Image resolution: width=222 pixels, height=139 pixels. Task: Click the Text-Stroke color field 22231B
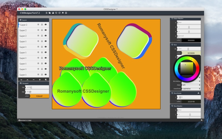[191, 101]
